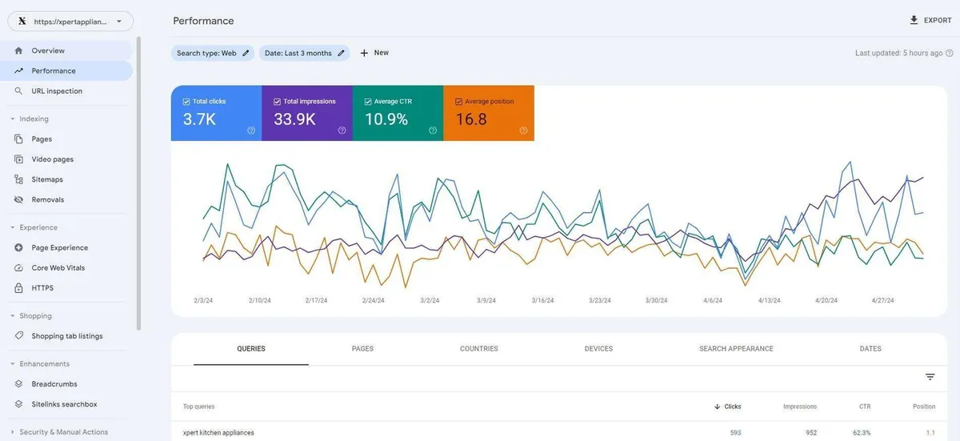The image size is (960, 441).
Task: Click the Video pages icon
Action: tap(18, 159)
